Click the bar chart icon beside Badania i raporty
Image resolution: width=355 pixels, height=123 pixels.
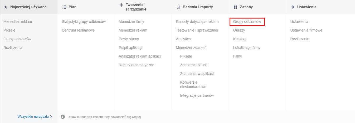tap(178, 7)
